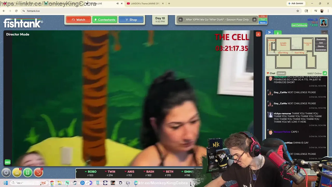The width and height of the screenshot is (332, 187).
Task: Open the green round button
Action: click(27, 172)
